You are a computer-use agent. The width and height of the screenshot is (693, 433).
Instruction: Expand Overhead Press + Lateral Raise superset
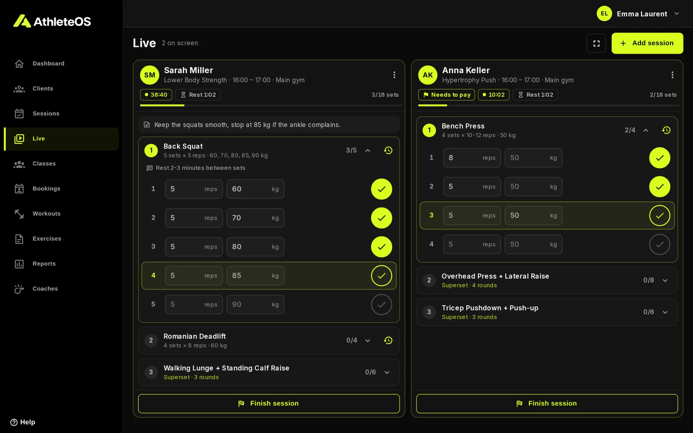pos(665,280)
